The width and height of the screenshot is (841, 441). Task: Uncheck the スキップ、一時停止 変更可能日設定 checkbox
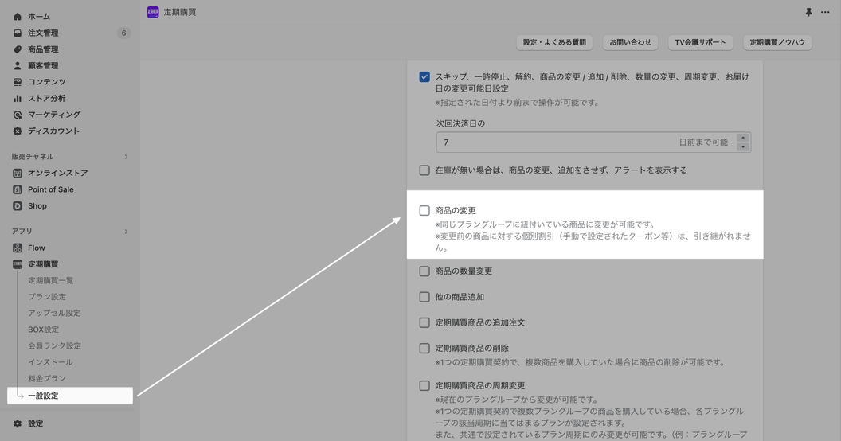tap(424, 76)
